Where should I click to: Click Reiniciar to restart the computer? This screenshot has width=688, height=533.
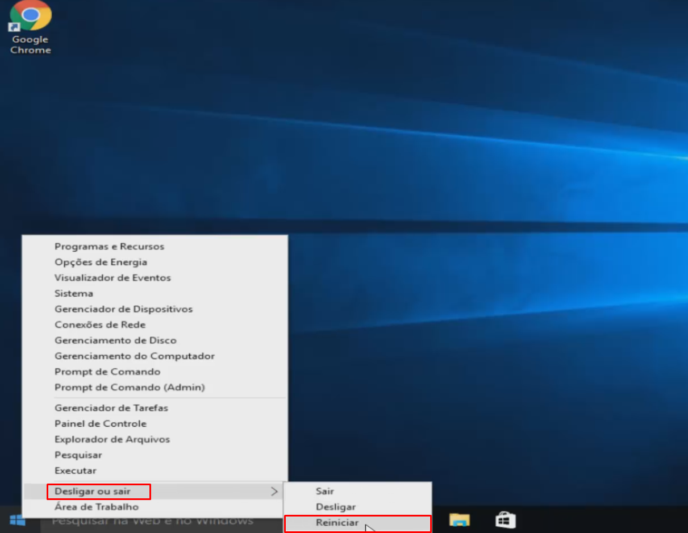coord(357,523)
